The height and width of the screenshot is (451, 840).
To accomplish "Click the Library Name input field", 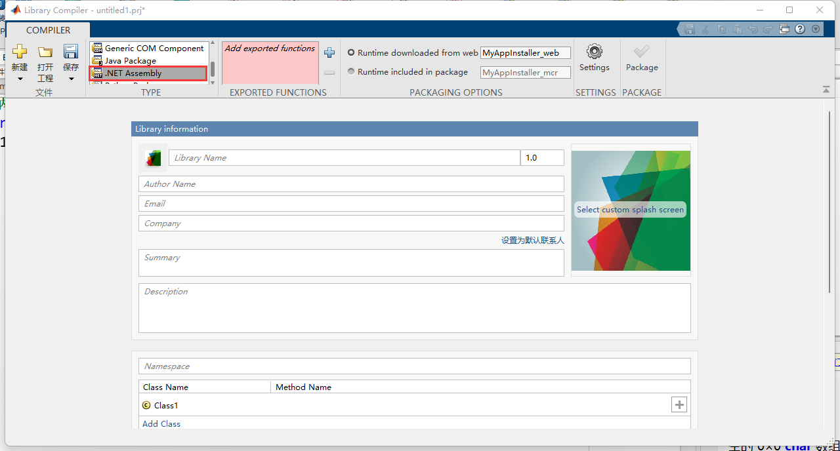I will click(345, 157).
